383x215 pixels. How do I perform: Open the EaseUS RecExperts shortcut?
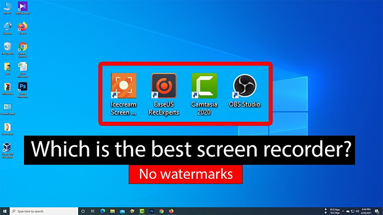(164, 94)
